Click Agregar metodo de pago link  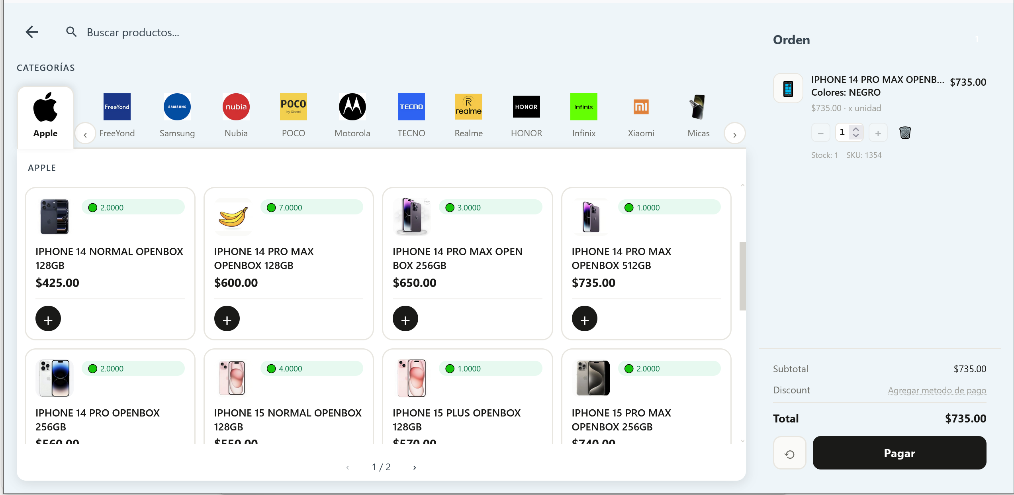pos(937,391)
